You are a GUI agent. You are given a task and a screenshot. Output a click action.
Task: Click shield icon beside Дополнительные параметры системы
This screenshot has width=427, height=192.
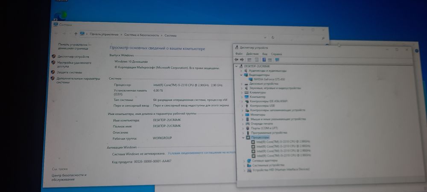[52, 79]
